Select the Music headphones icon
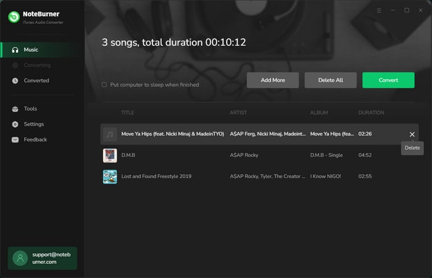This screenshot has width=432, height=278. (15, 50)
